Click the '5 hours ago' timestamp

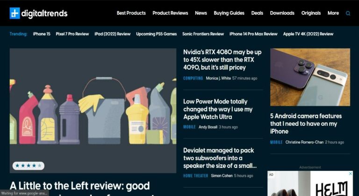coord(244,175)
